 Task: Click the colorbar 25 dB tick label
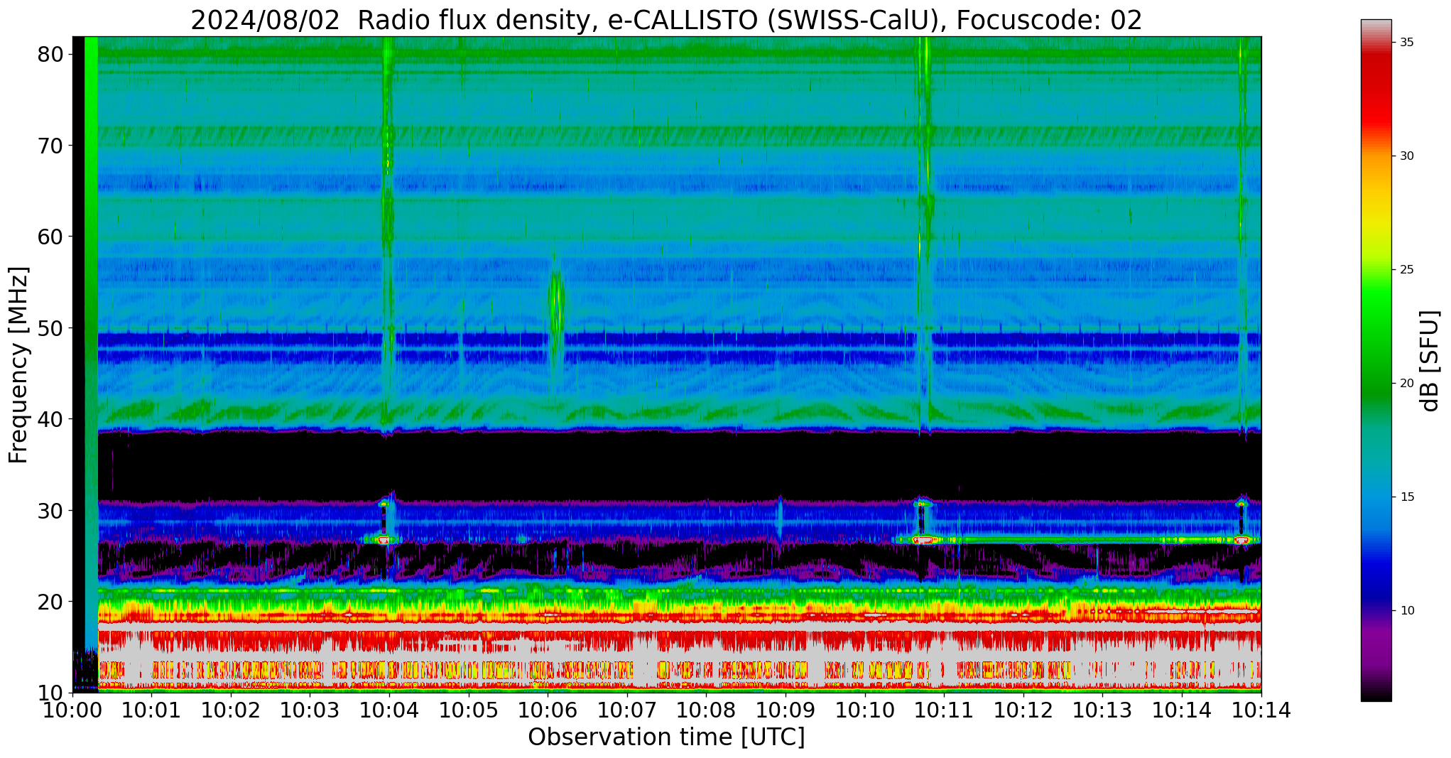click(x=1406, y=270)
